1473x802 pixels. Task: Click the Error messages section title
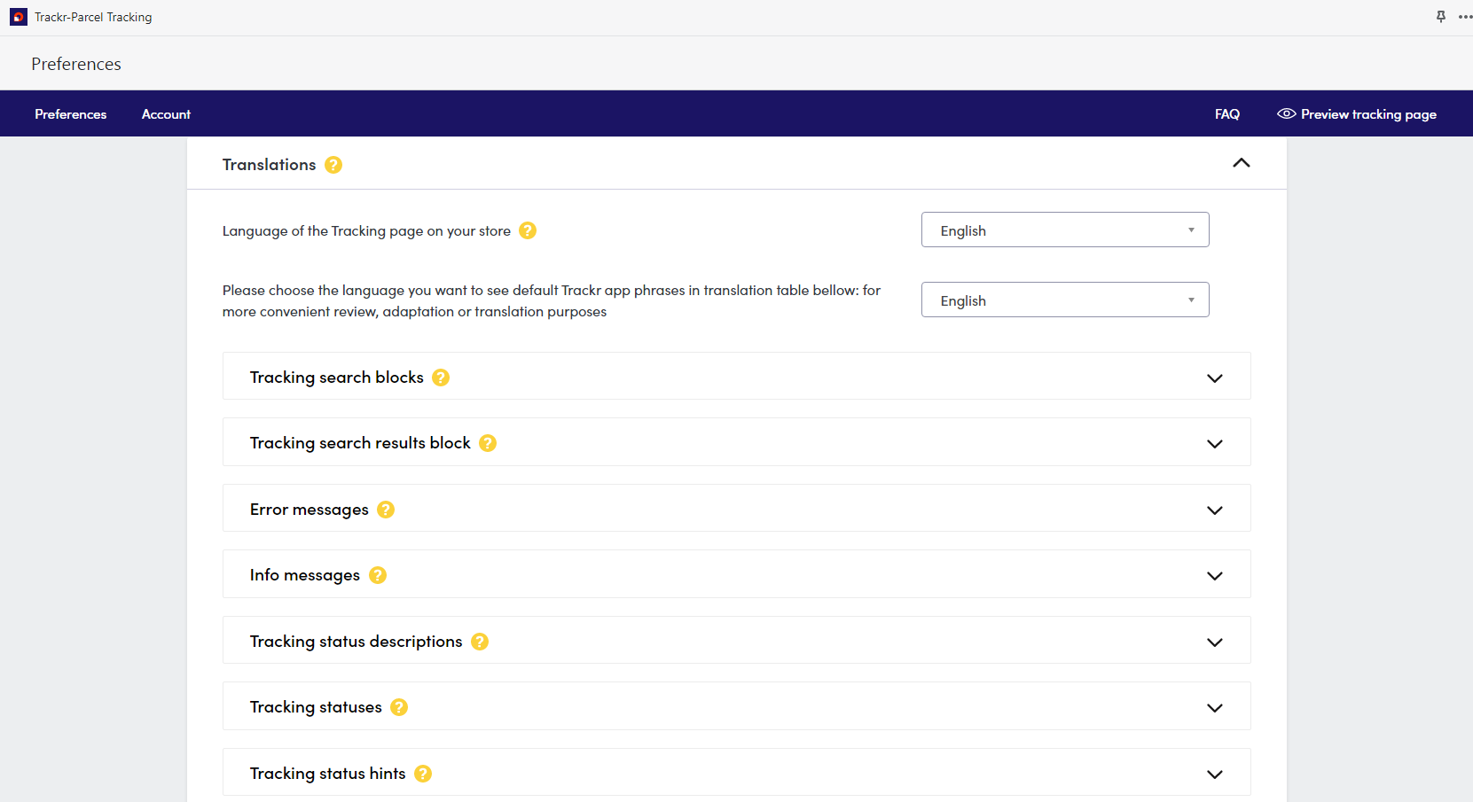[309, 510]
